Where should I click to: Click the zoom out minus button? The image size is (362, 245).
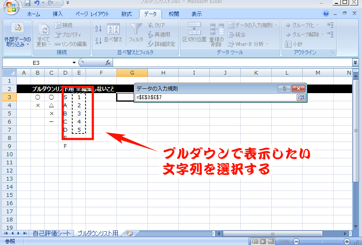(x=296, y=241)
